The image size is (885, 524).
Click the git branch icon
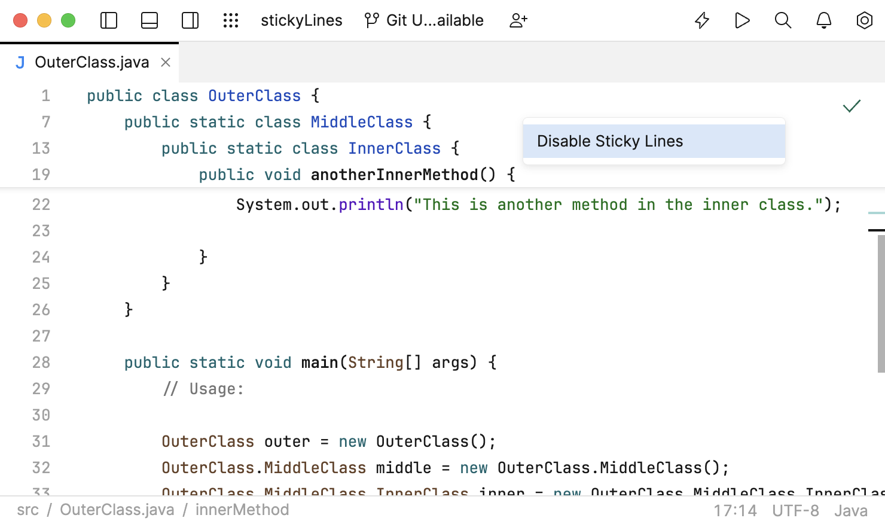371,20
